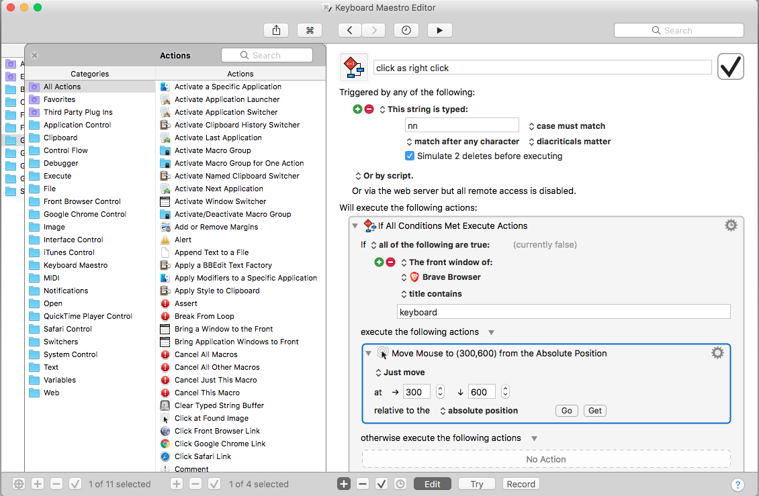Open help with the question mark button
Screen dimensions: 759x496
738,485
